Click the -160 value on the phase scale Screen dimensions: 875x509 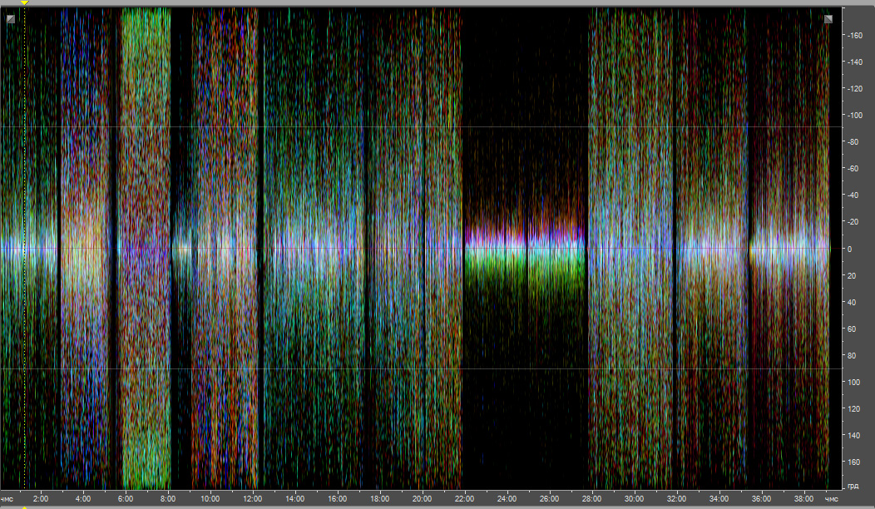tap(854, 35)
